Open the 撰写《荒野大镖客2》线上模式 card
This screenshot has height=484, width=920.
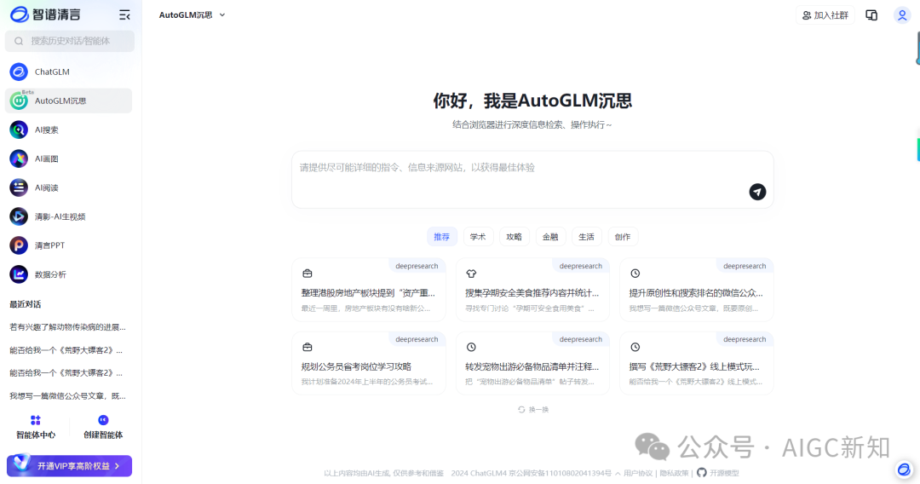click(x=697, y=363)
